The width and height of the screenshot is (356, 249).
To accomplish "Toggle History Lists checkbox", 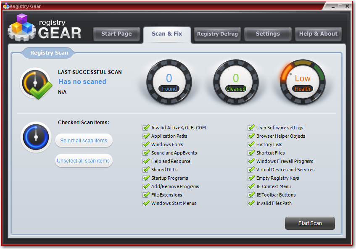I will [x=251, y=144].
